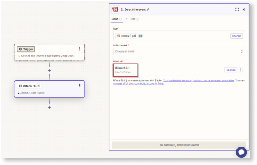
Task: Click RDocs (1.0.1) label on step 2 card
Action: tap(30, 86)
